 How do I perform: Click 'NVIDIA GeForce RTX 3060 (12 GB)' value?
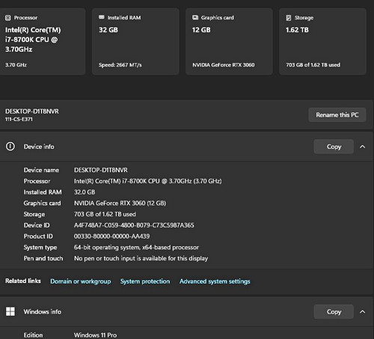(x=120, y=203)
